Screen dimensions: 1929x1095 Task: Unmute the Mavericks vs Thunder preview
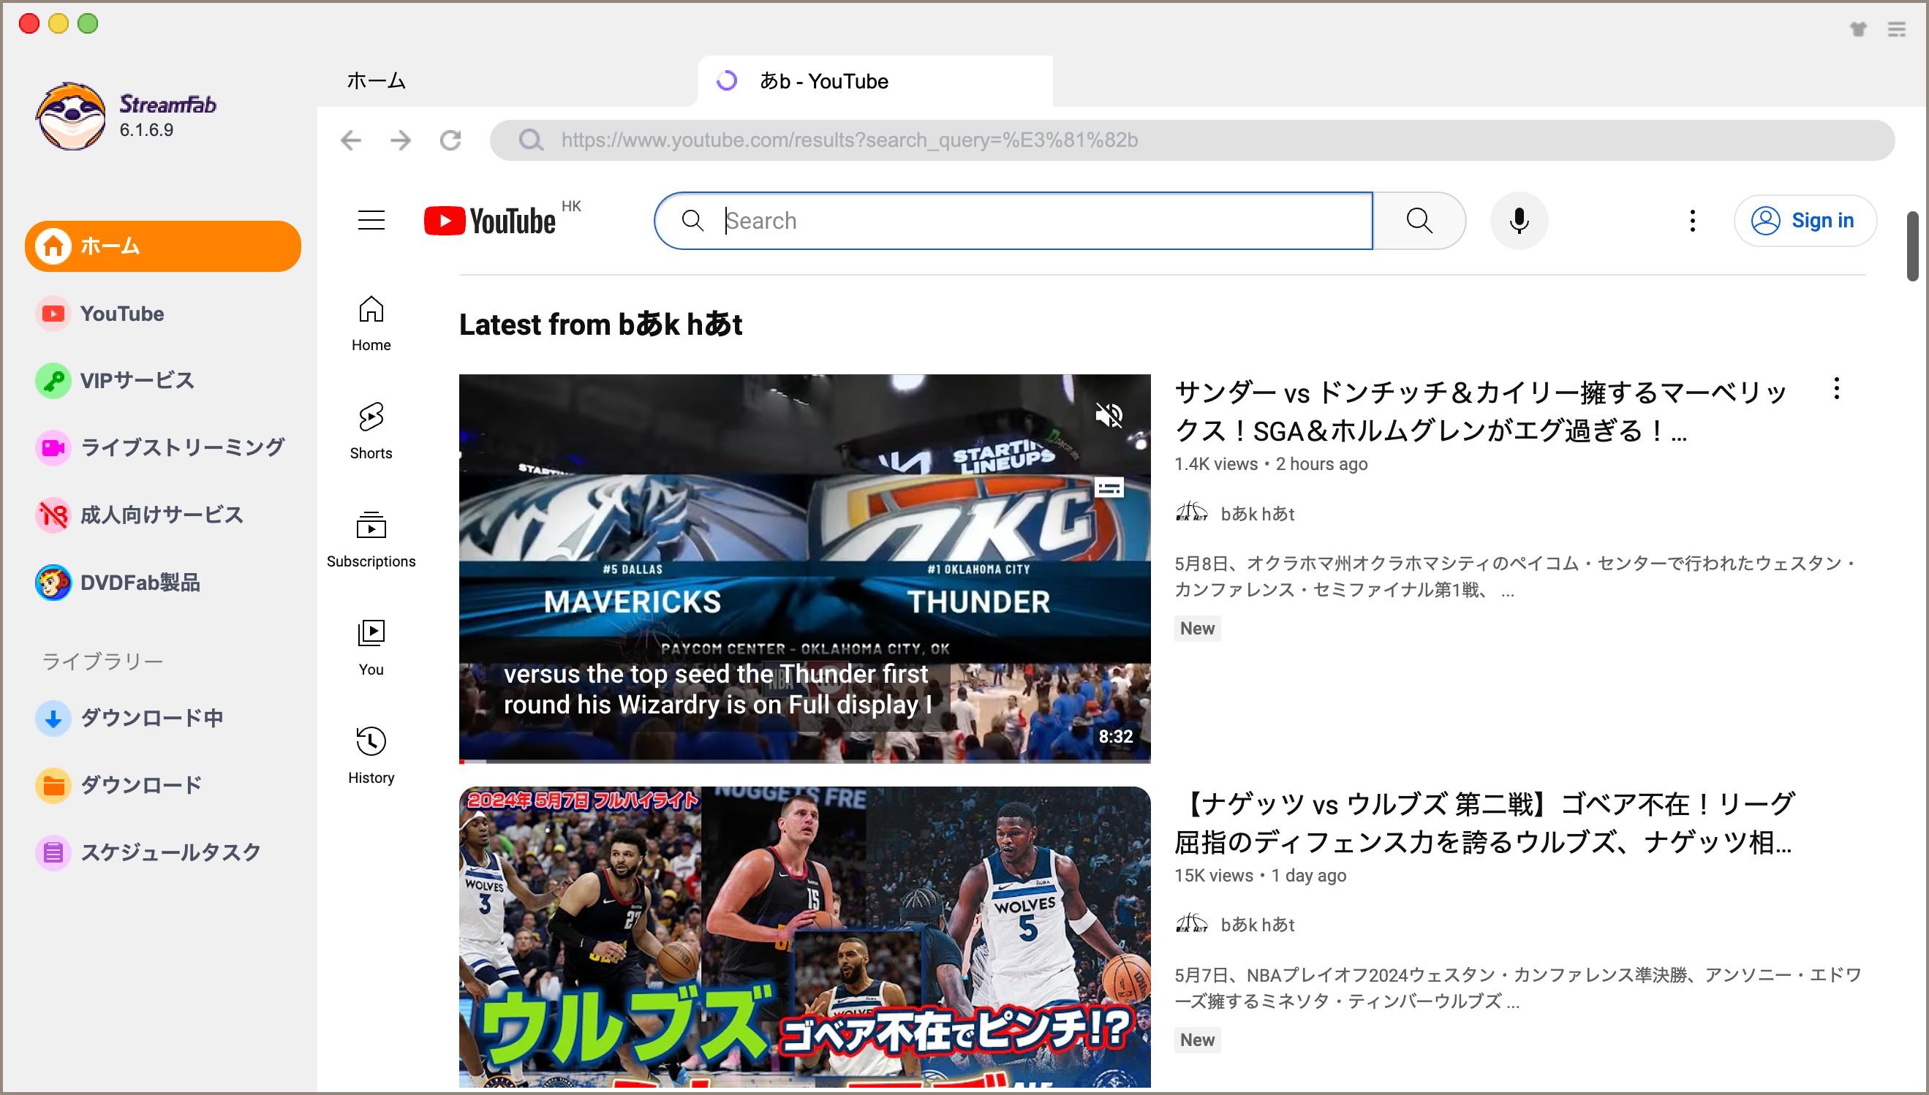(1109, 414)
